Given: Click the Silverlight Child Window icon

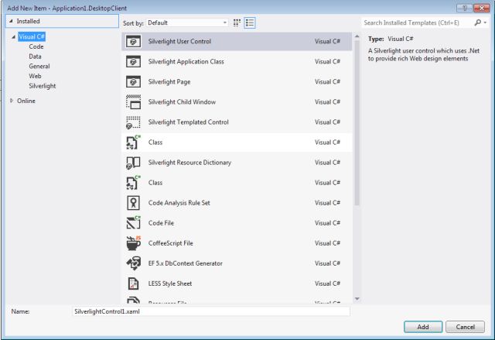Looking at the screenshot, I should click(133, 102).
